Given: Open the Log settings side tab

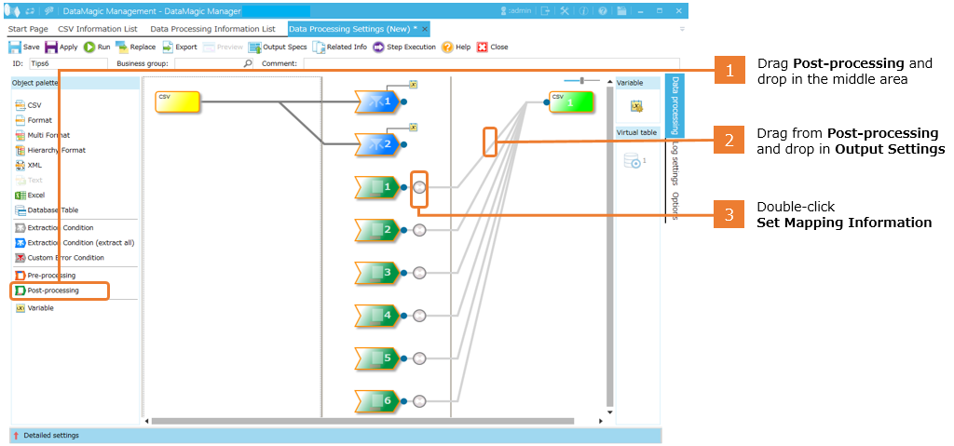Looking at the screenshot, I should (675, 166).
